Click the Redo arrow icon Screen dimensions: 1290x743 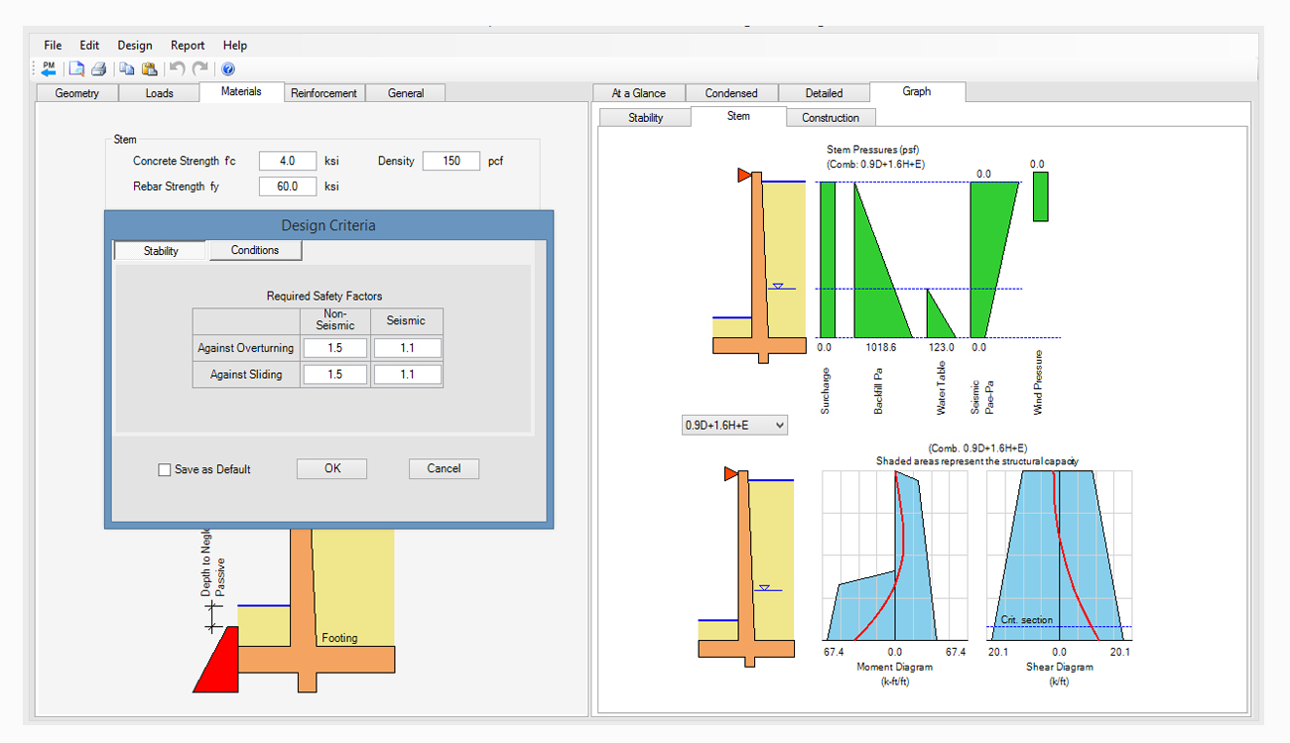coord(200,68)
